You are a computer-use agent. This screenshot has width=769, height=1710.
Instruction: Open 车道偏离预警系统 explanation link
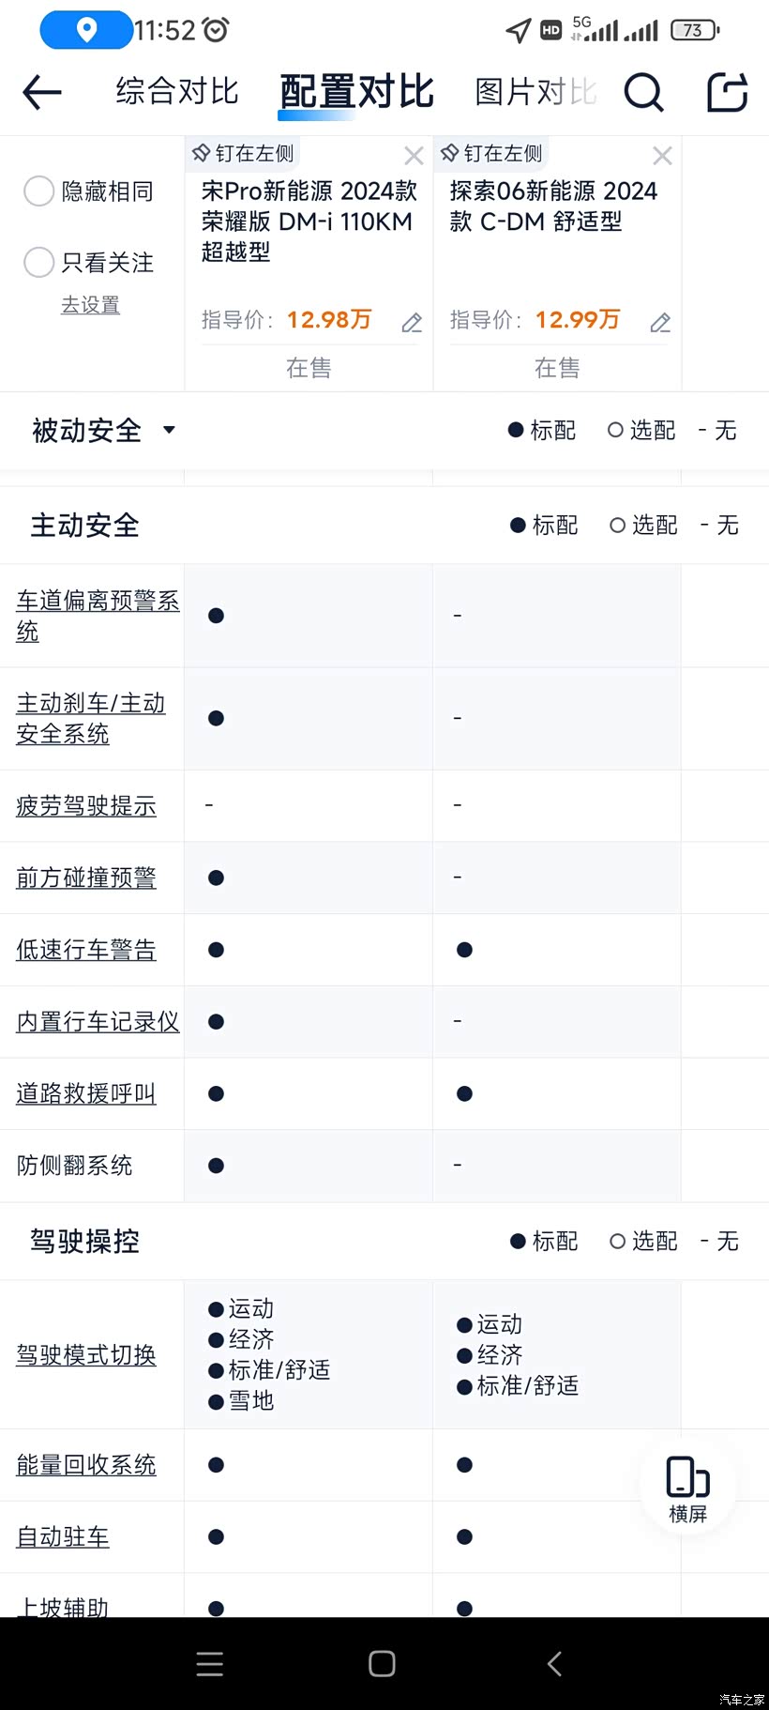98,616
